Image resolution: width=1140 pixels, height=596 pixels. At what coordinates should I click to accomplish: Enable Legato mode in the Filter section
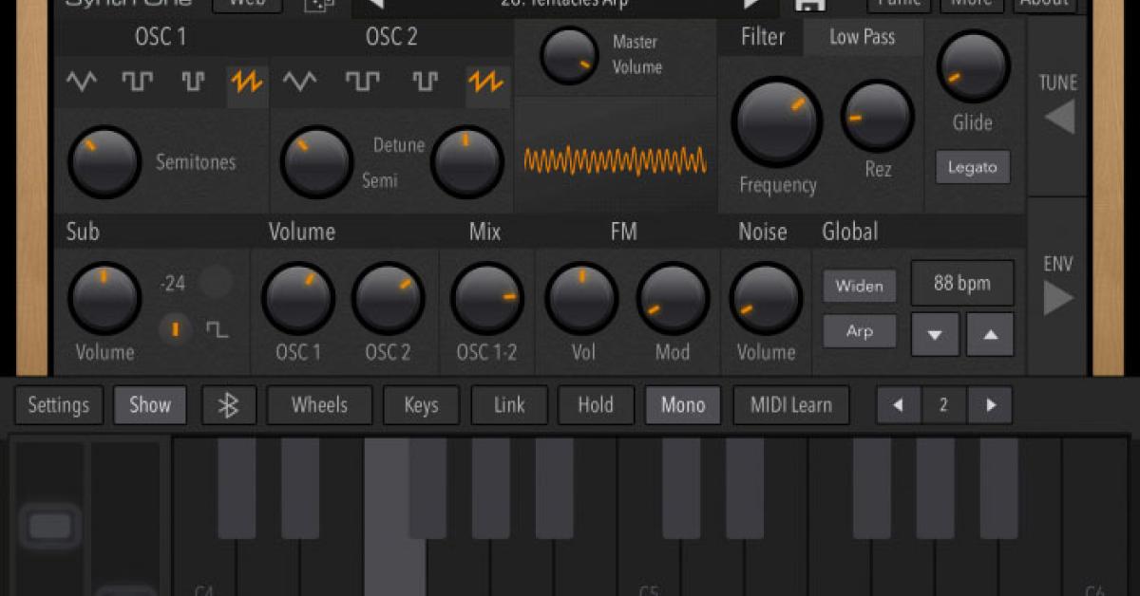(x=972, y=167)
